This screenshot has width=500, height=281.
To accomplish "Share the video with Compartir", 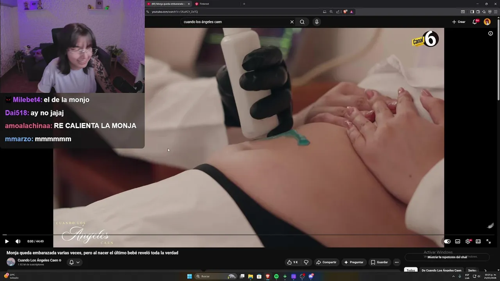I will click(x=326, y=262).
